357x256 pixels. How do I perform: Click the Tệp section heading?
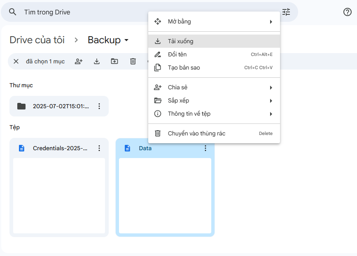[14, 127]
